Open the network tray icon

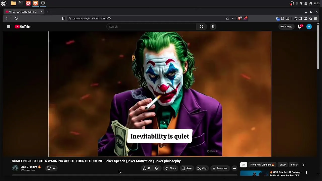tap(306, 4)
